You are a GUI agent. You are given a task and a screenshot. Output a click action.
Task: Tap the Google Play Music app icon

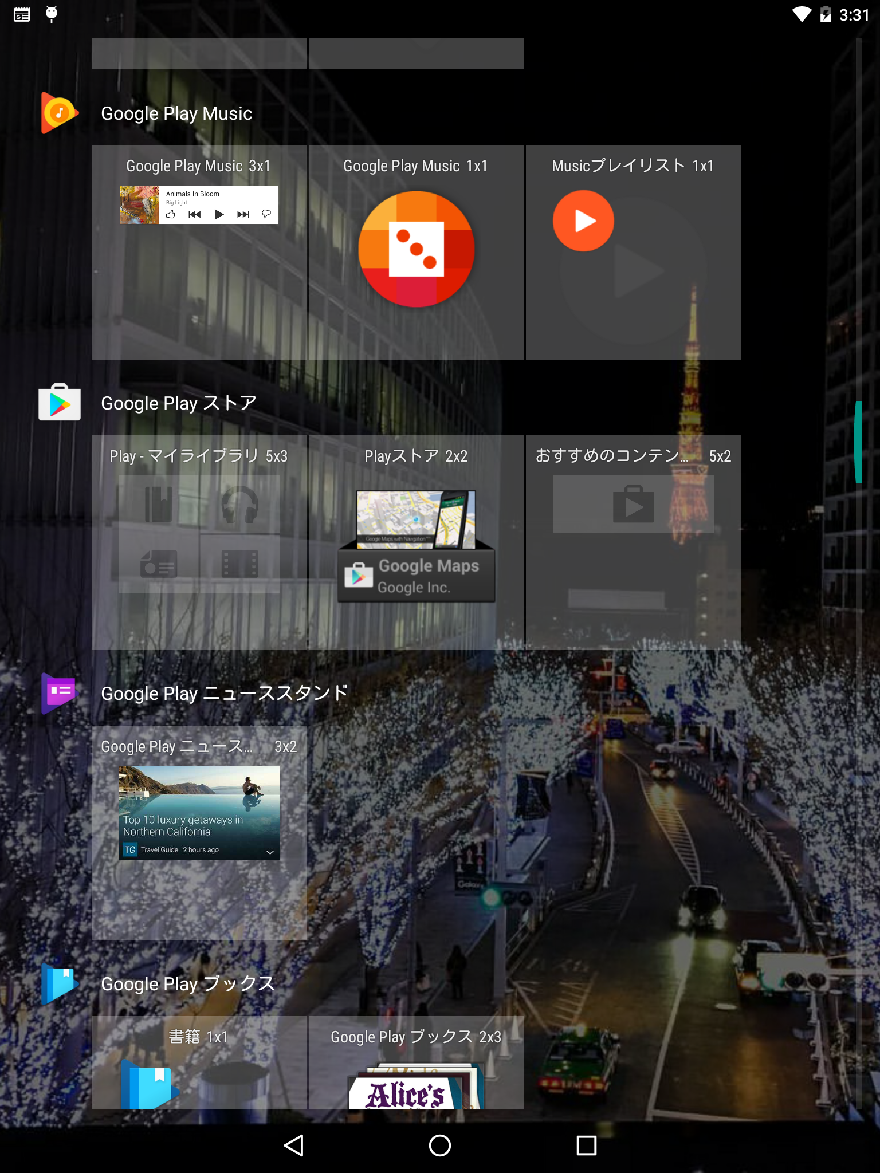coord(60,113)
